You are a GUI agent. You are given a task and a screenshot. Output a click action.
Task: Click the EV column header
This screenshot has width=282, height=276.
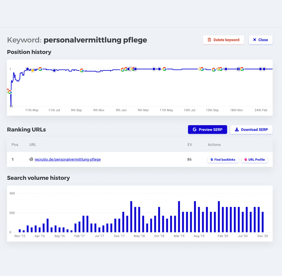coord(190,145)
